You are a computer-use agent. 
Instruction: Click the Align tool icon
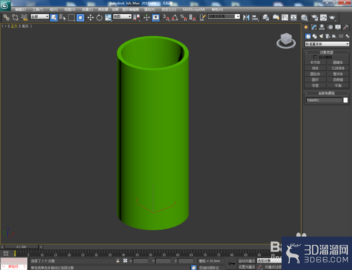pyautogui.click(x=255, y=17)
